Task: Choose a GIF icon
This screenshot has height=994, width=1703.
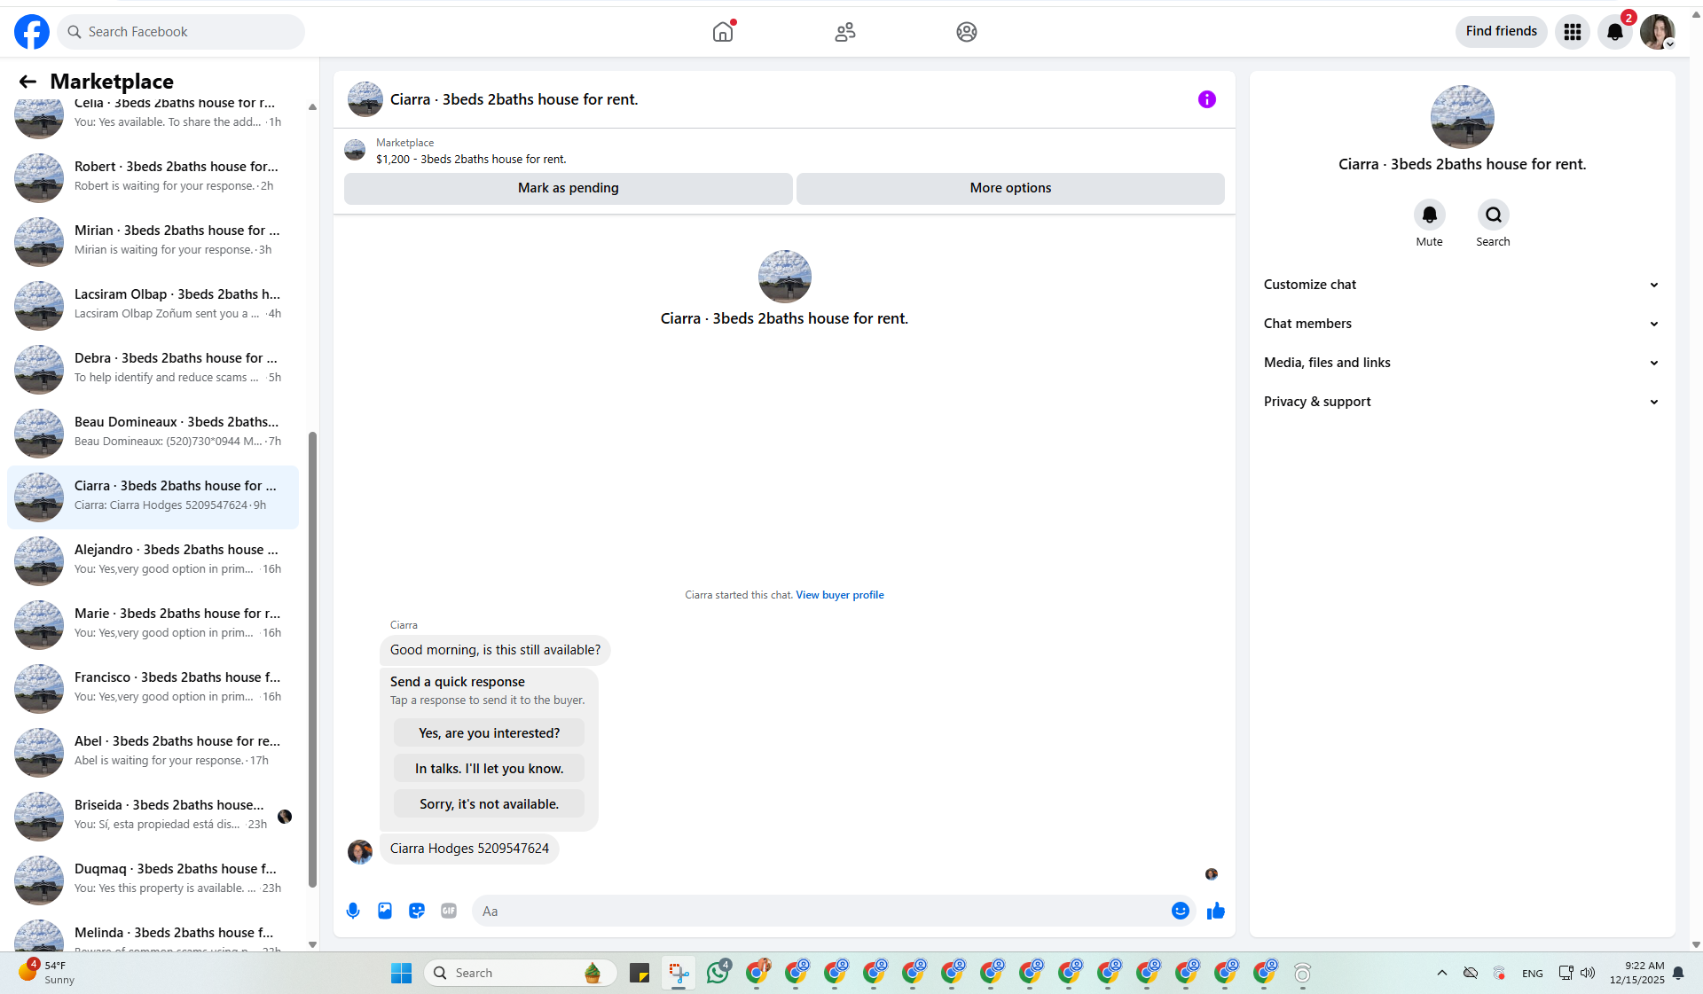Action: point(449,911)
